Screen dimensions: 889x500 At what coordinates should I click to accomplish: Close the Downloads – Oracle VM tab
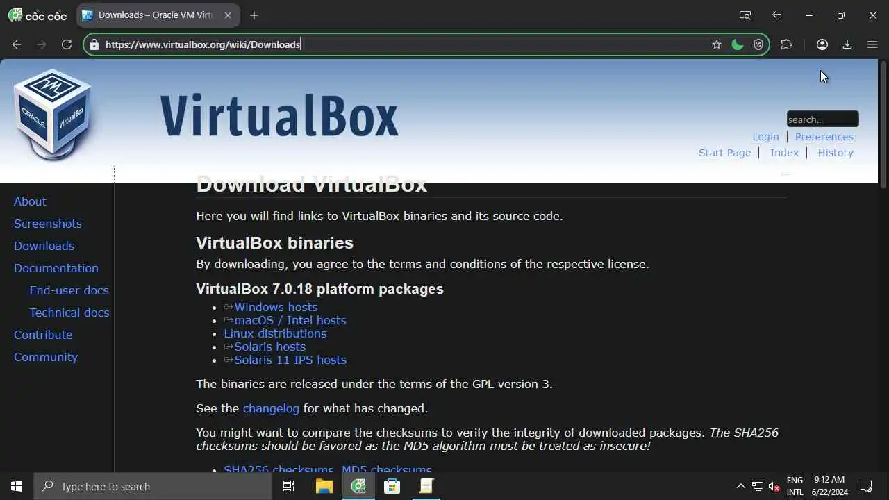coord(227,15)
